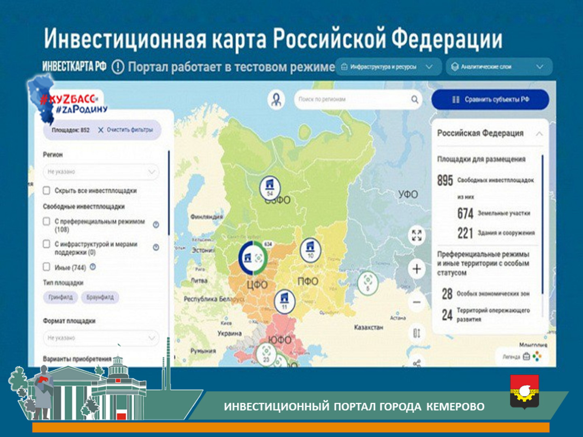Click the ИНВЕСТКАРТА РФ logo
This screenshot has height=437, width=583.
(74, 66)
